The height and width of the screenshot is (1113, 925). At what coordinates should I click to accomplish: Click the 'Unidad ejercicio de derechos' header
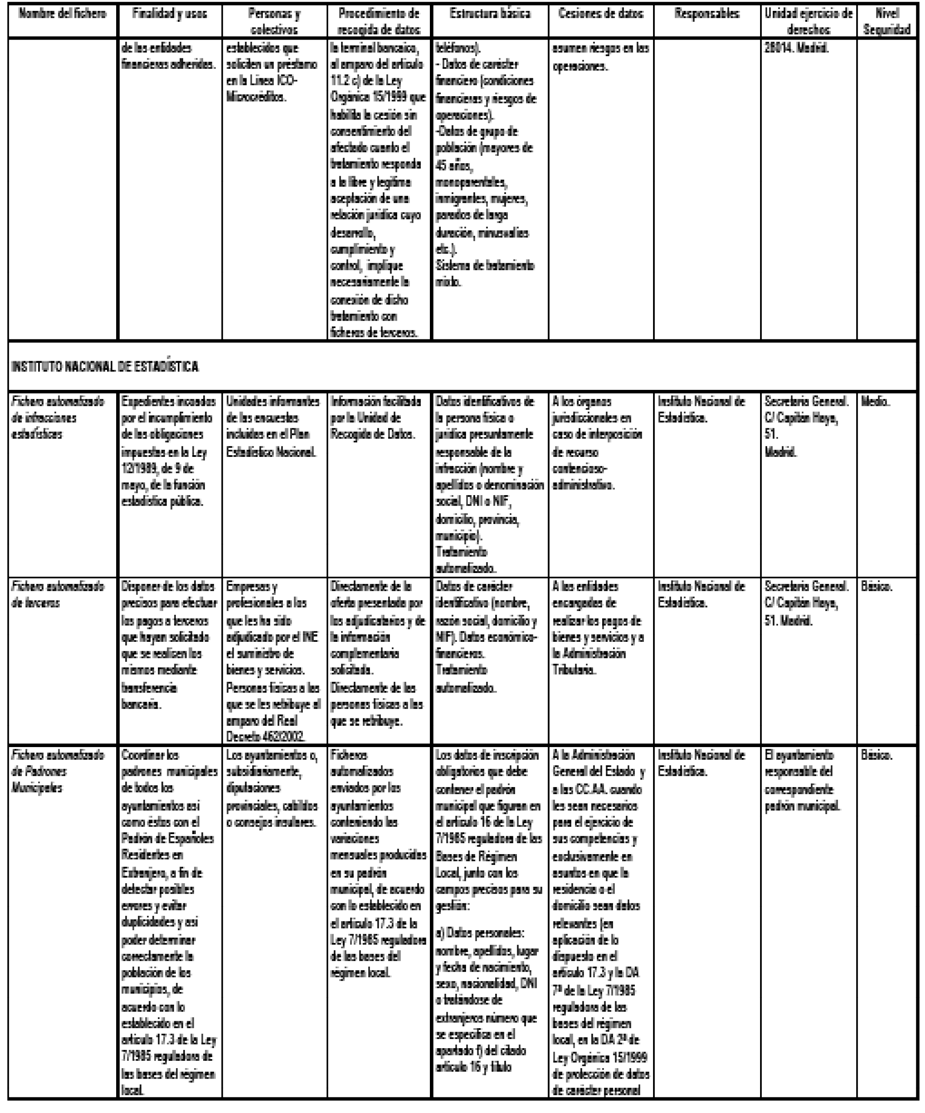pos(809,22)
